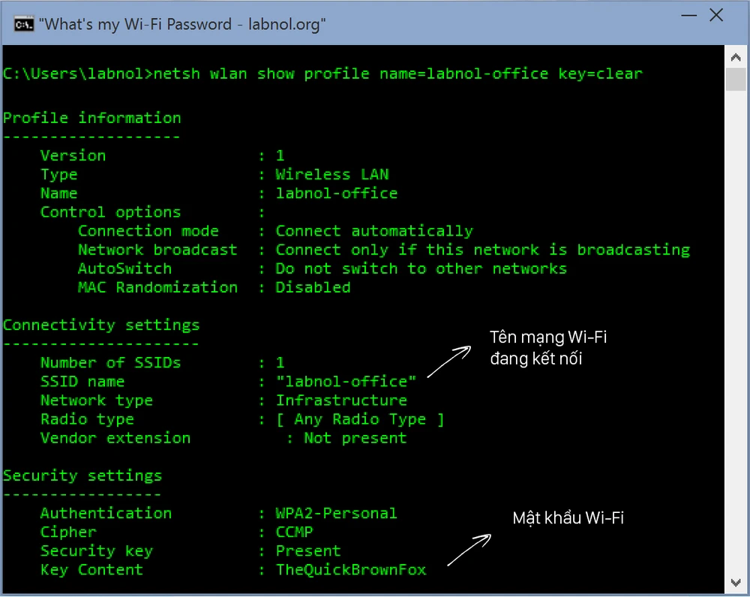Click the vertical scrollbar thumb
This screenshot has width=750, height=597.
click(735, 79)
